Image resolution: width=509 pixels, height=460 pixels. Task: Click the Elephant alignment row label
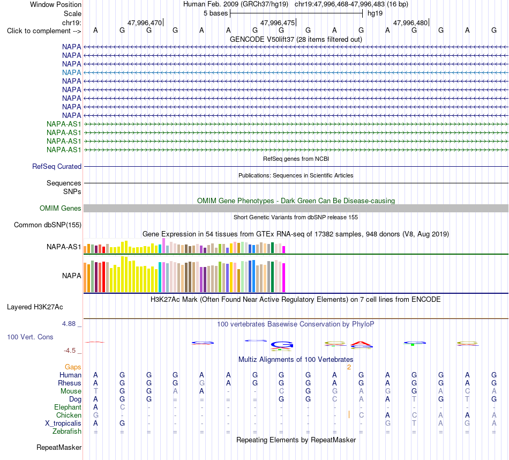68,407
